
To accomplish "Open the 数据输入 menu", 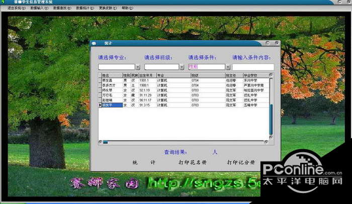I will point(39,8).
